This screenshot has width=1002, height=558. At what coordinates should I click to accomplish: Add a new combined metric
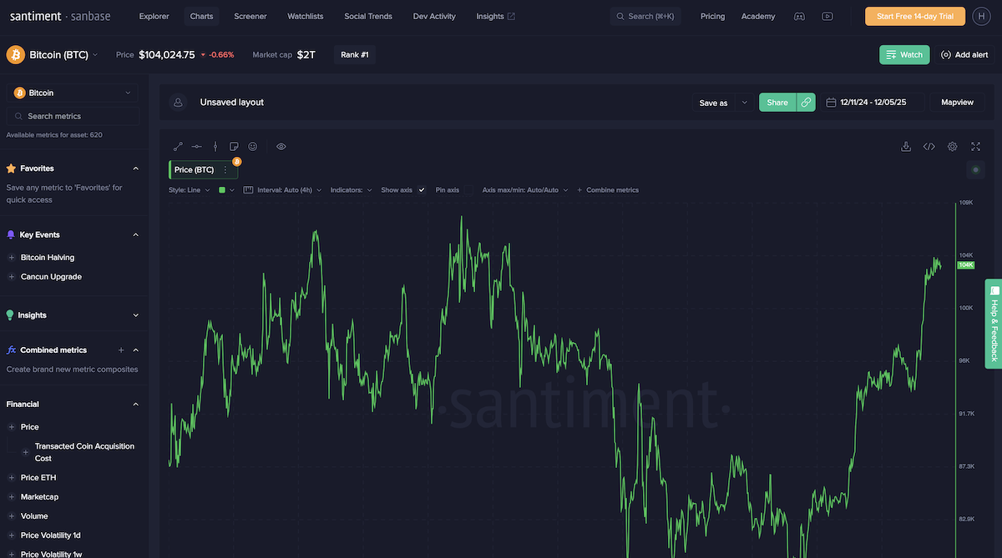point(121,350)
